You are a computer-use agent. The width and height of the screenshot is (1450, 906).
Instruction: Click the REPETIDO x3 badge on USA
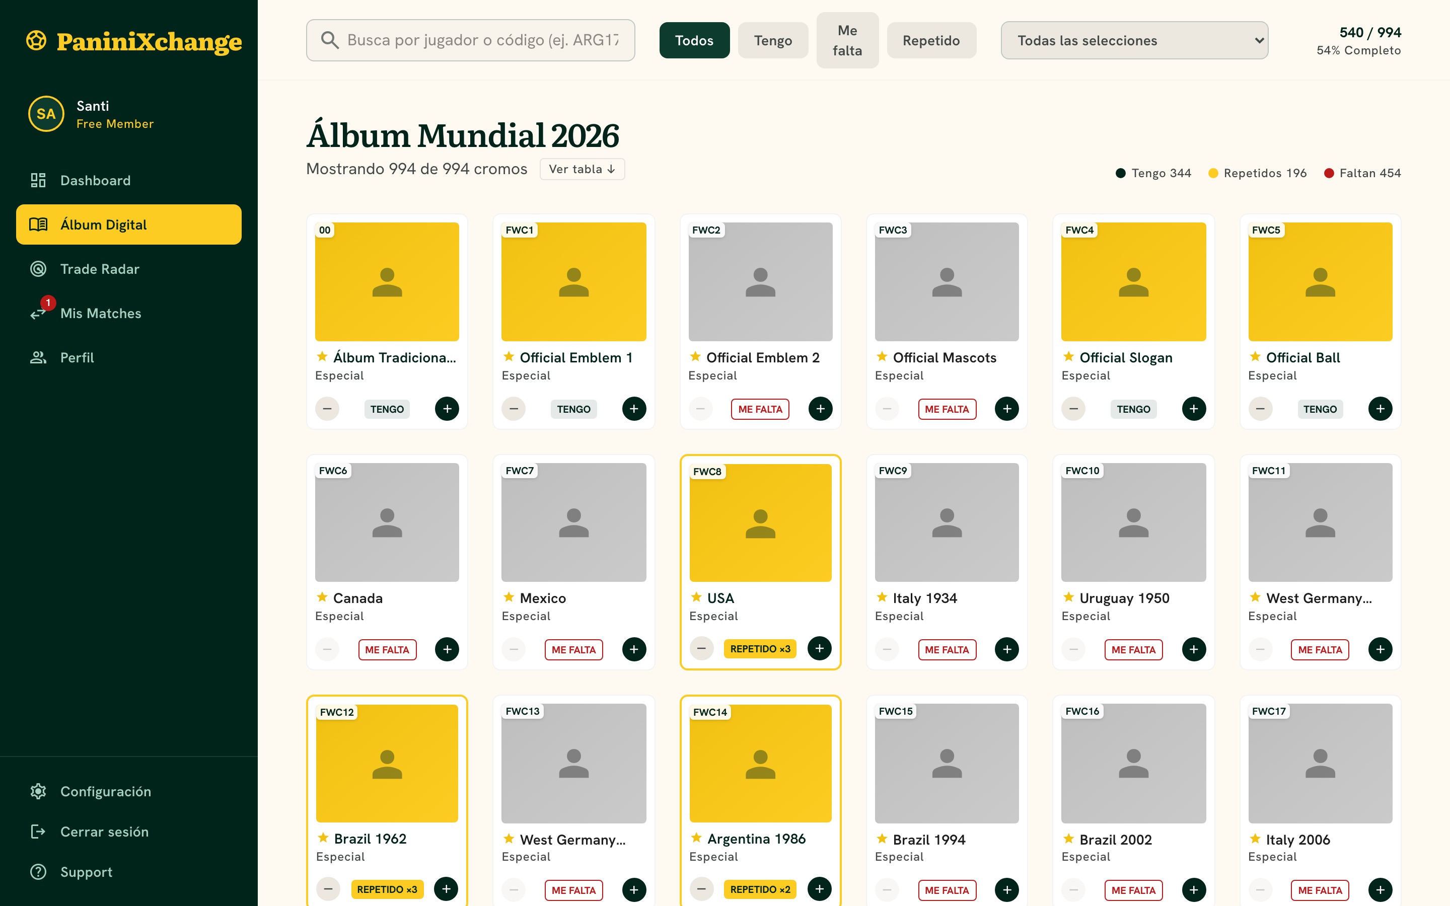click(760, 649)
